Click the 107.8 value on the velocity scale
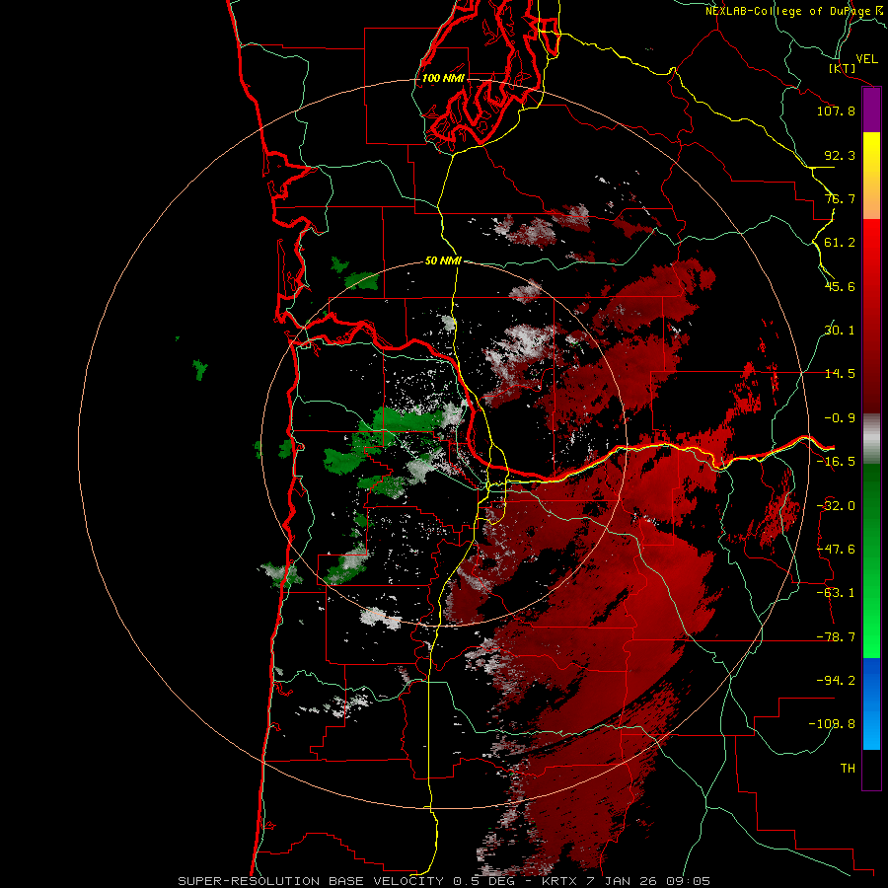The image size is (888, 888). [x=836, y=111]
